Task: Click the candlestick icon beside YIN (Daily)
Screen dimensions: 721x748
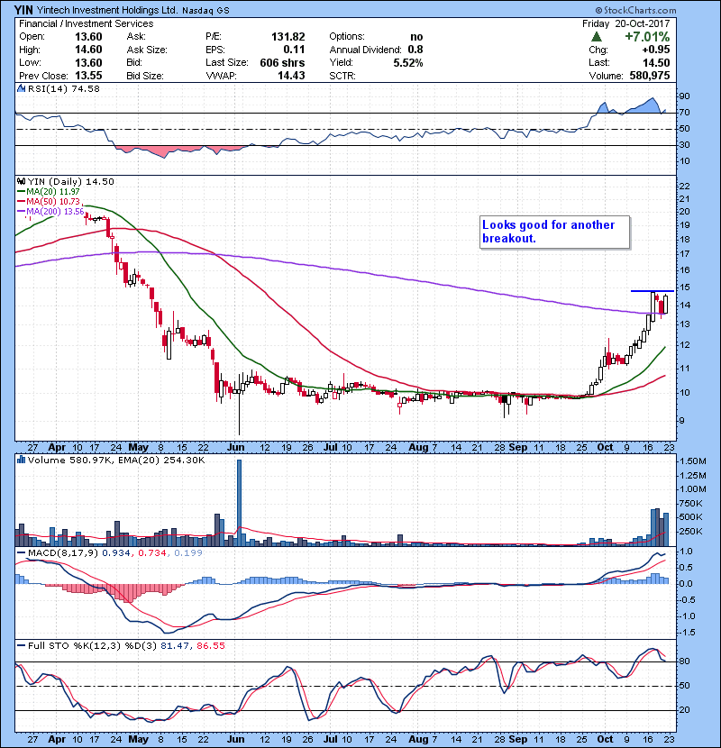Action: (x=21, y=181)
